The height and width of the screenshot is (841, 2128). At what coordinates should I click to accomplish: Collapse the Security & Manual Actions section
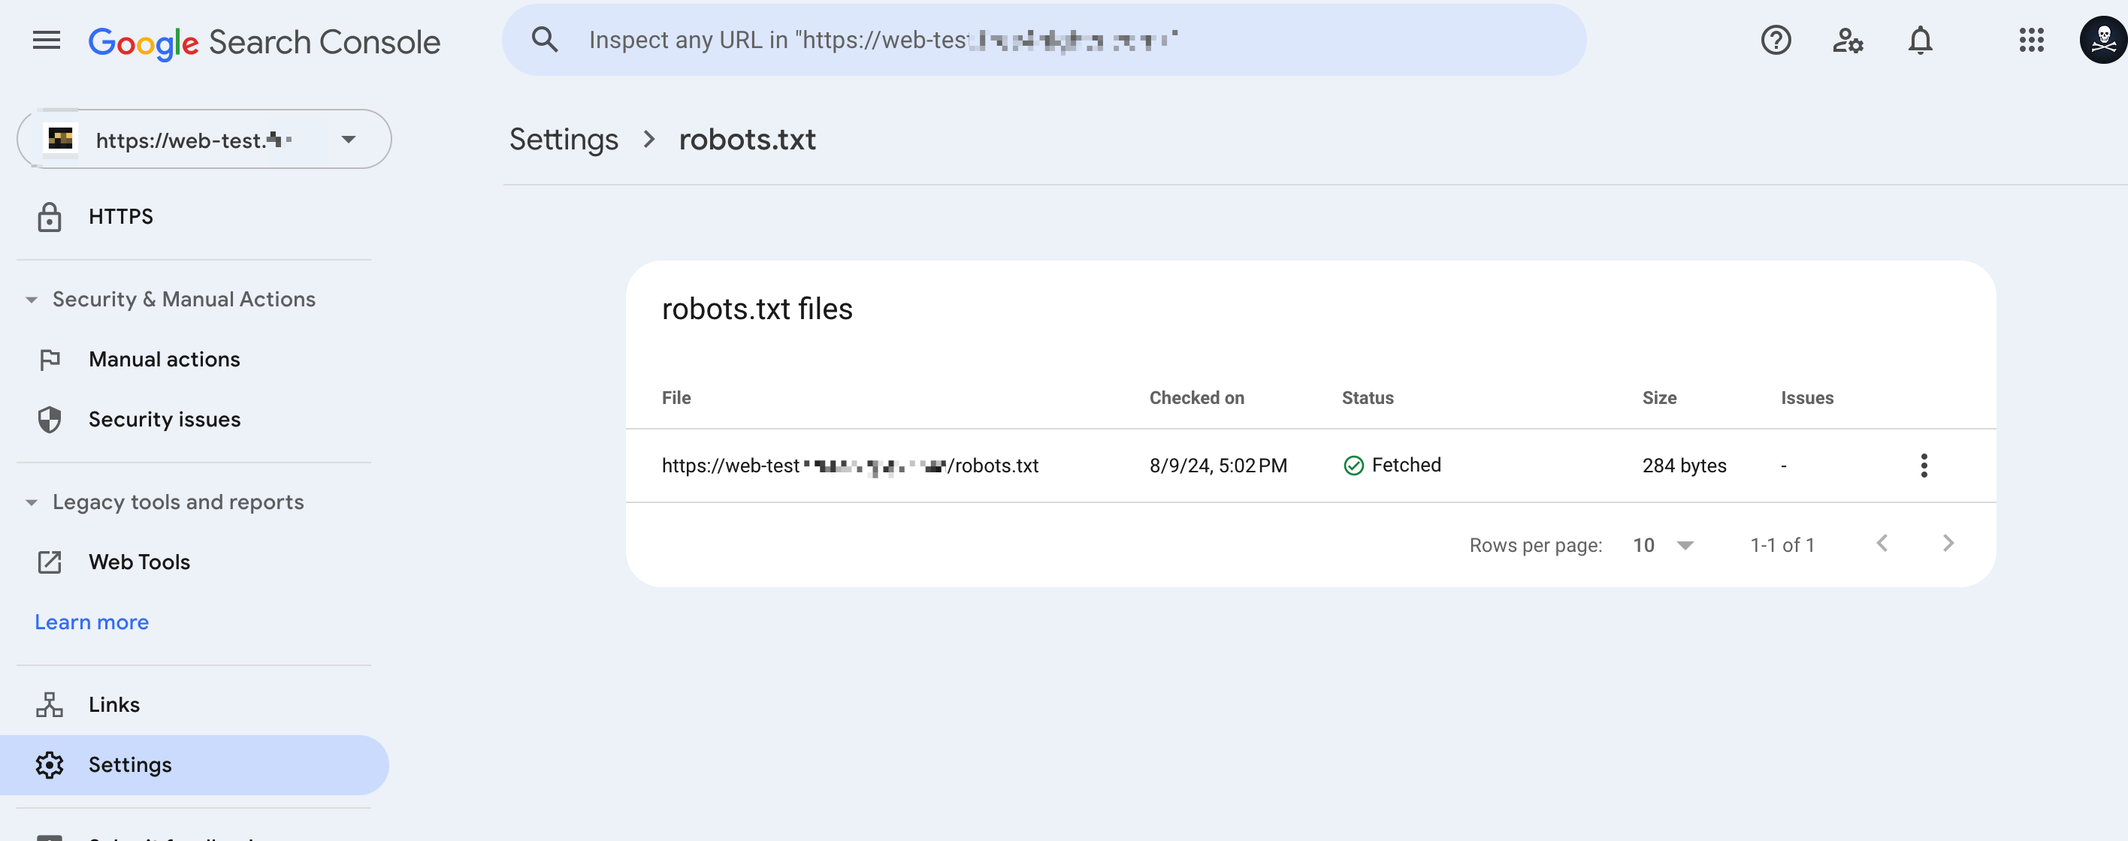(x=31, y=299)
